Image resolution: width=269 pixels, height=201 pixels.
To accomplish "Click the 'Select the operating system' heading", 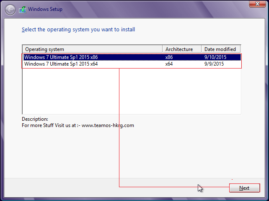I will [78, 30].
